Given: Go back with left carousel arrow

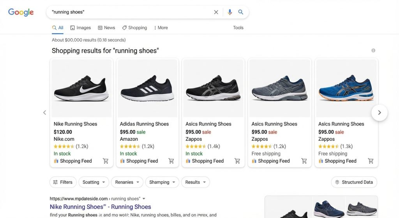Looking at the screenshot, I should coord(44,113).
